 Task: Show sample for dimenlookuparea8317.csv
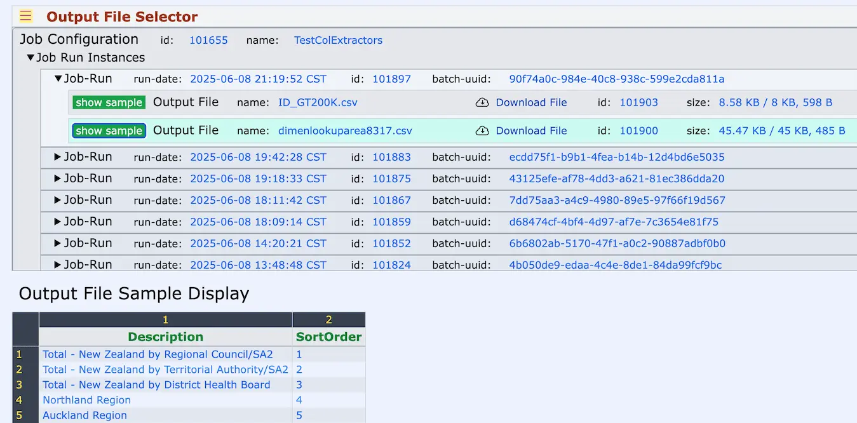(x=109, y=131)
